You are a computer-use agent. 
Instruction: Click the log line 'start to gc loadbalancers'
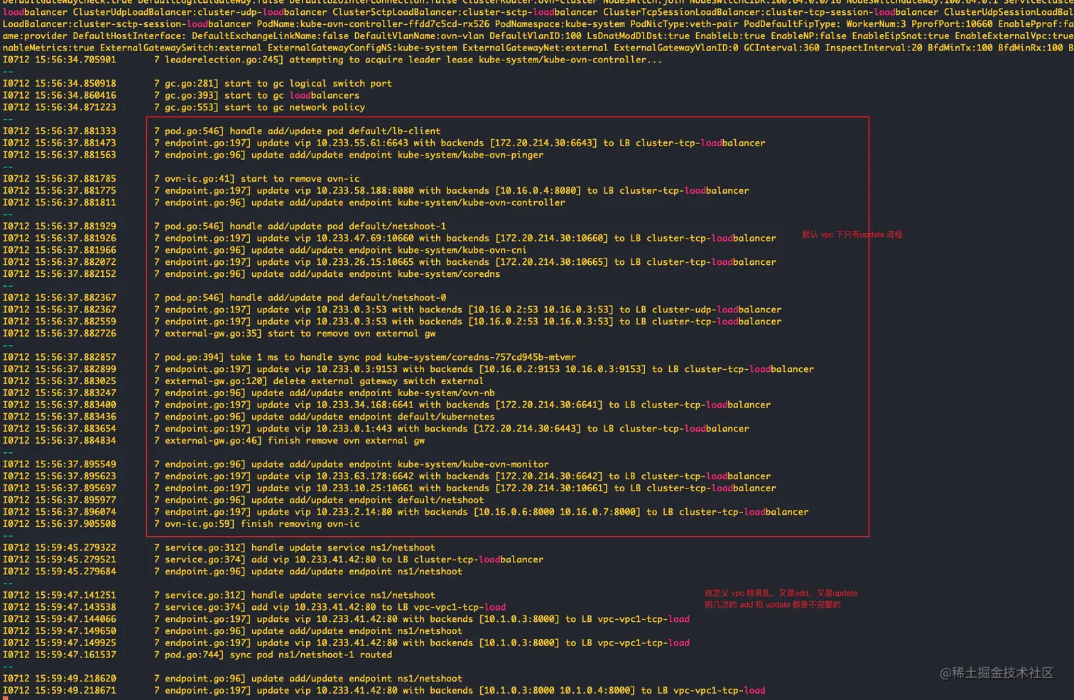tap(181, 95)
